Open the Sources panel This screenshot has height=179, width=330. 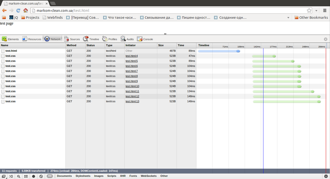pos(72,39)
